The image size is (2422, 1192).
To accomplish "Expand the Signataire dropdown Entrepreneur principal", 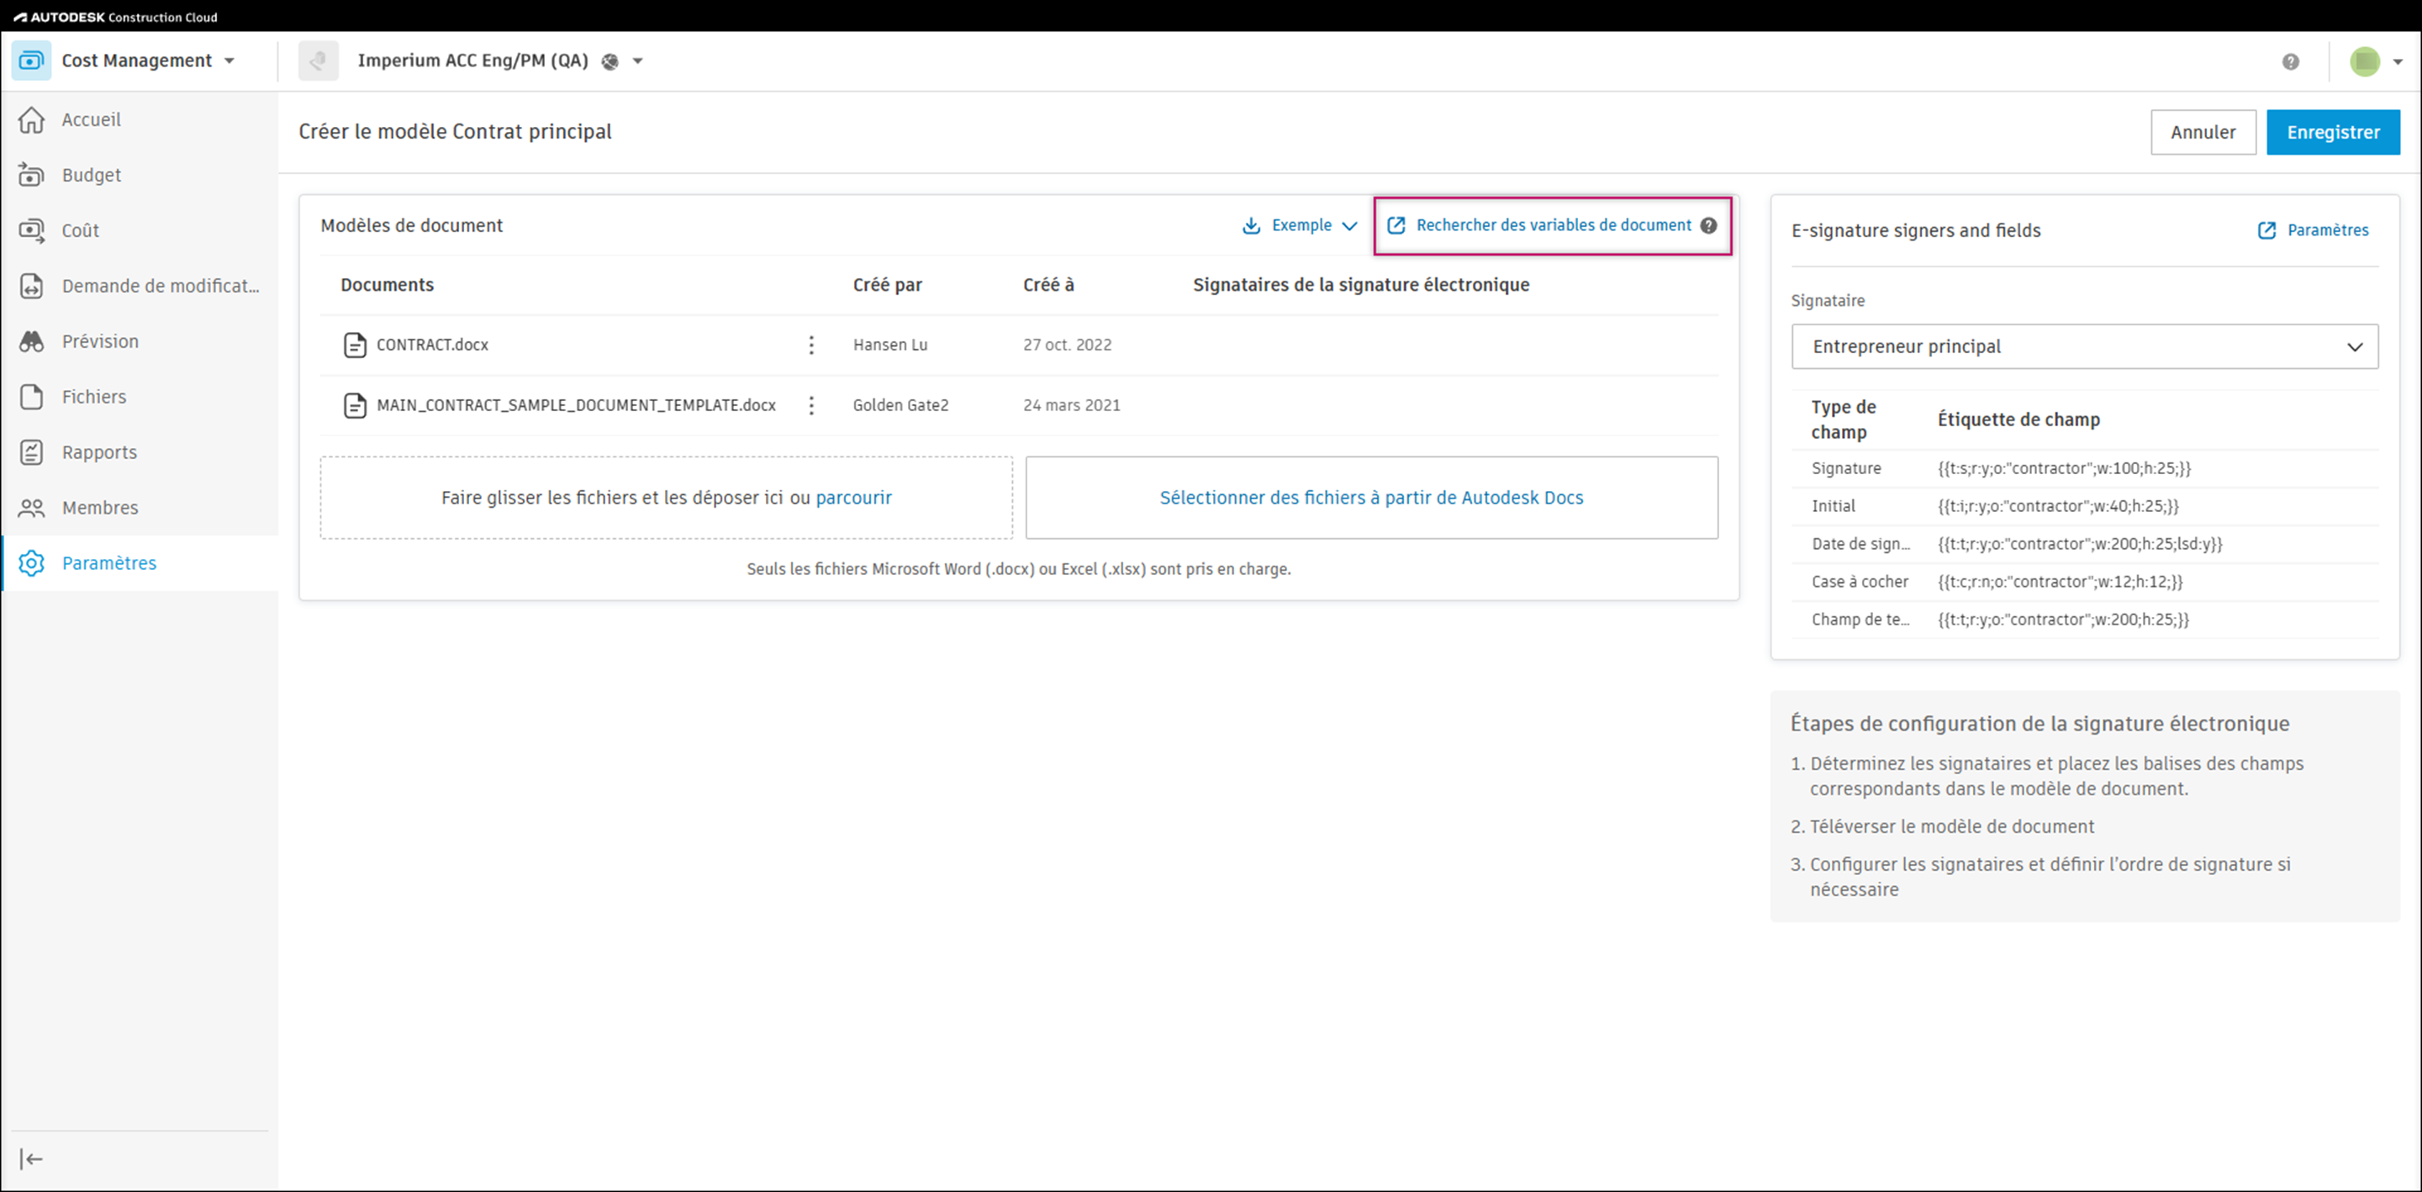I will pos(2083,347).
